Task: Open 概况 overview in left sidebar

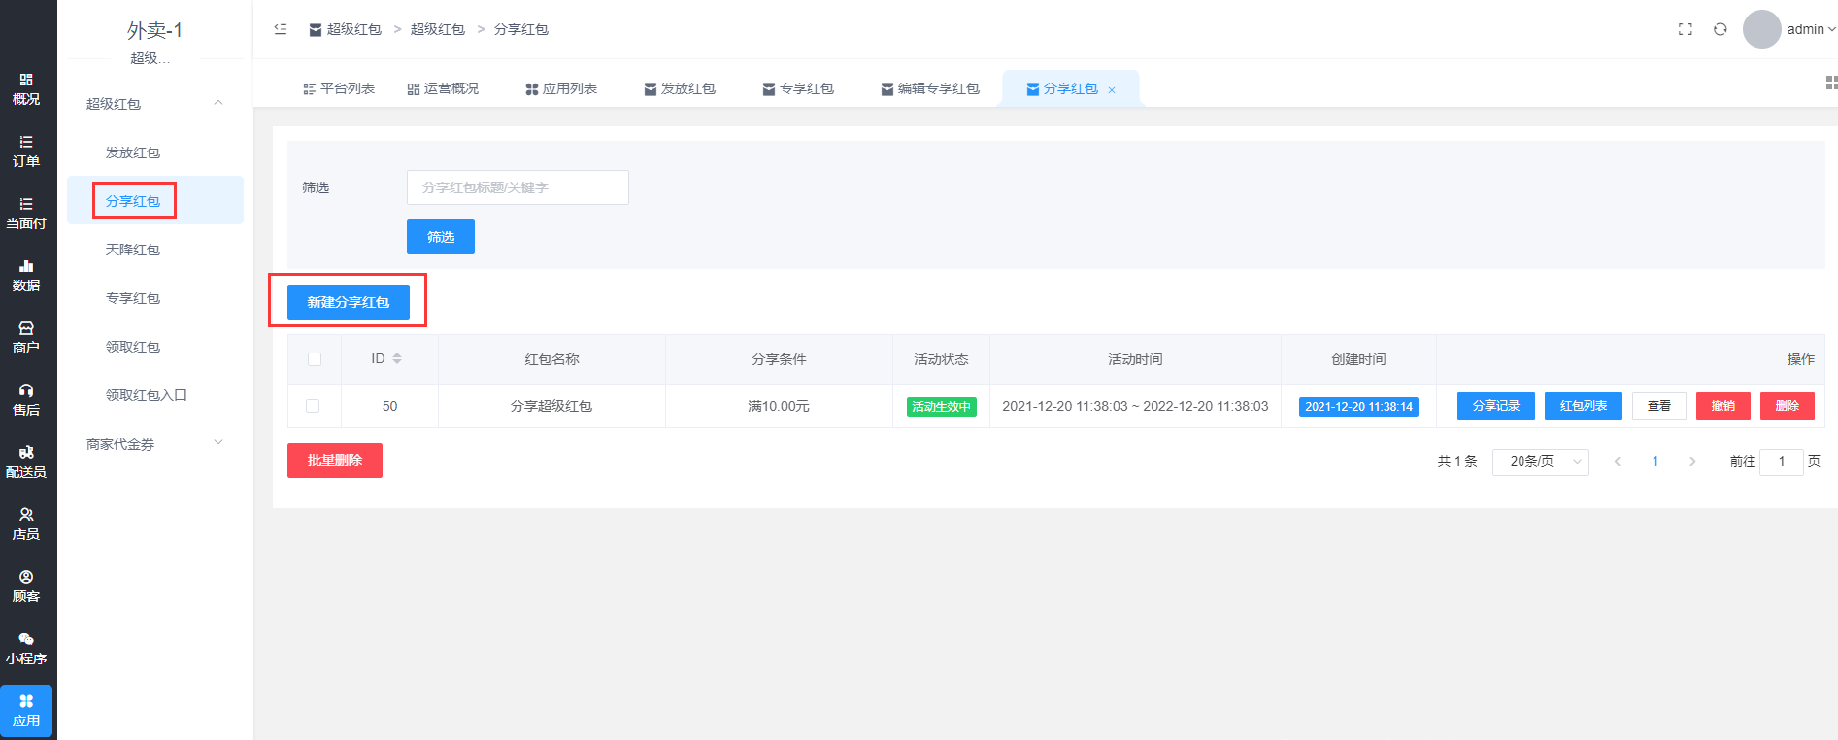Action: pyautogui.click(x=26, y=89)
